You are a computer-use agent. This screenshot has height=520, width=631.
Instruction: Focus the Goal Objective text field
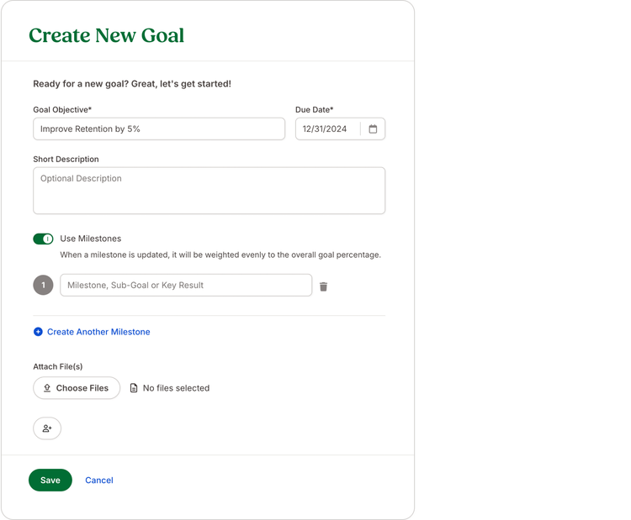(x=159, y=129)
